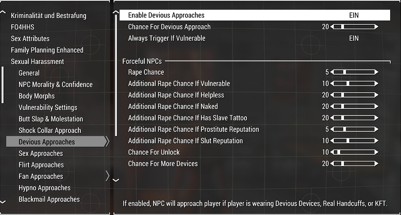Click right arrow of Chance For Unlock slider
401x215 pixels.
pos(376,152)
